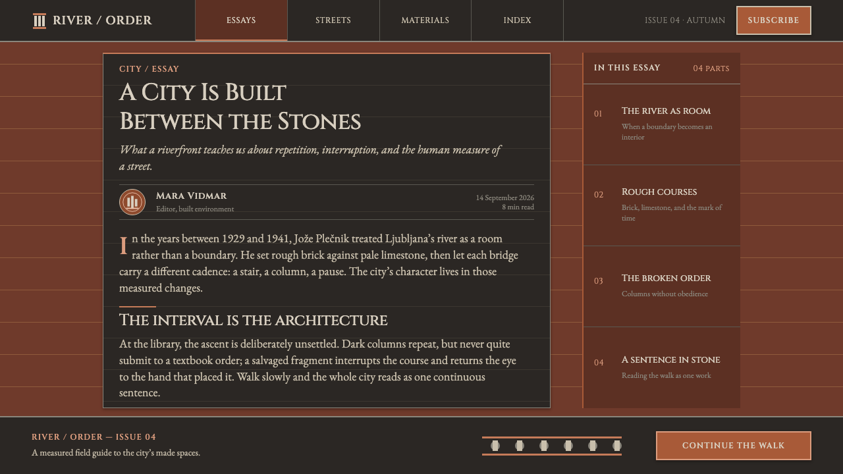Click the footer tagline about a measured field guide

[116, 453]
